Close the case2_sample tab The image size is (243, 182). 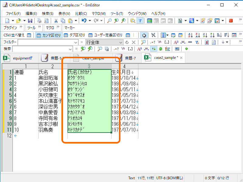181,58
